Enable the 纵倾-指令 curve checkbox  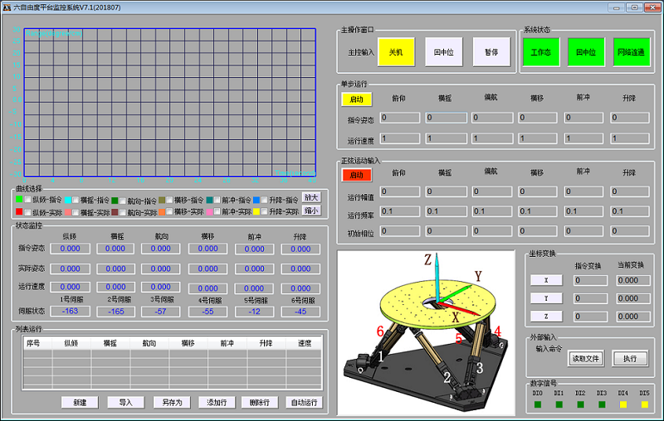click(27, 200)
